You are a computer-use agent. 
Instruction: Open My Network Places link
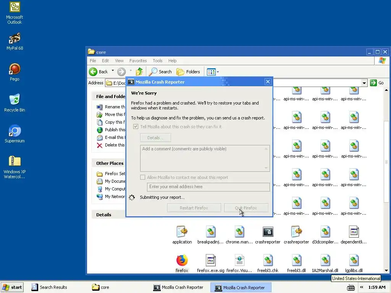[111, 196]
